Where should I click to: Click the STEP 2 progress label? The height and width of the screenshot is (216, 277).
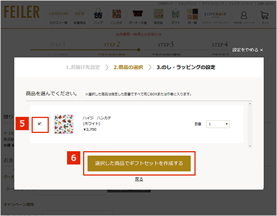click(112, 44)
